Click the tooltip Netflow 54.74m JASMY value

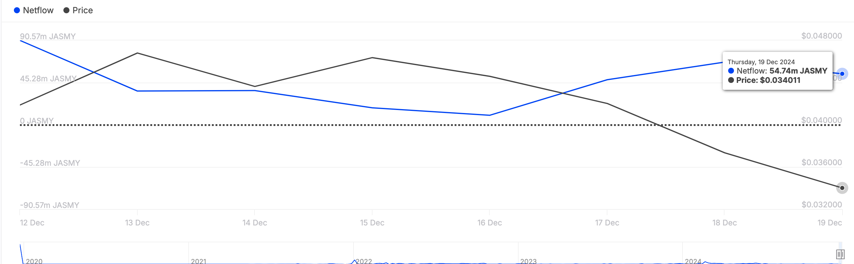coord(798,71)
